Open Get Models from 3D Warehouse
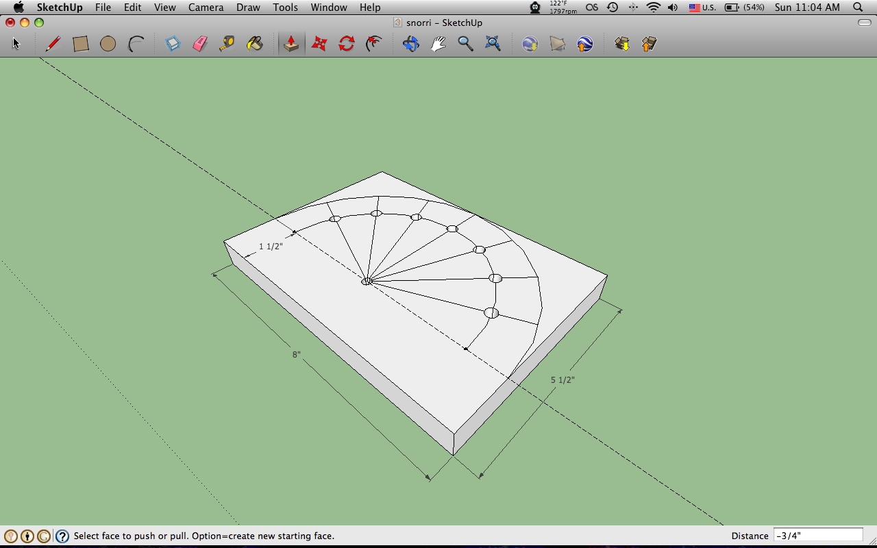Image resolution: width=877 pixels, height=548 pixels. point(622,44)
